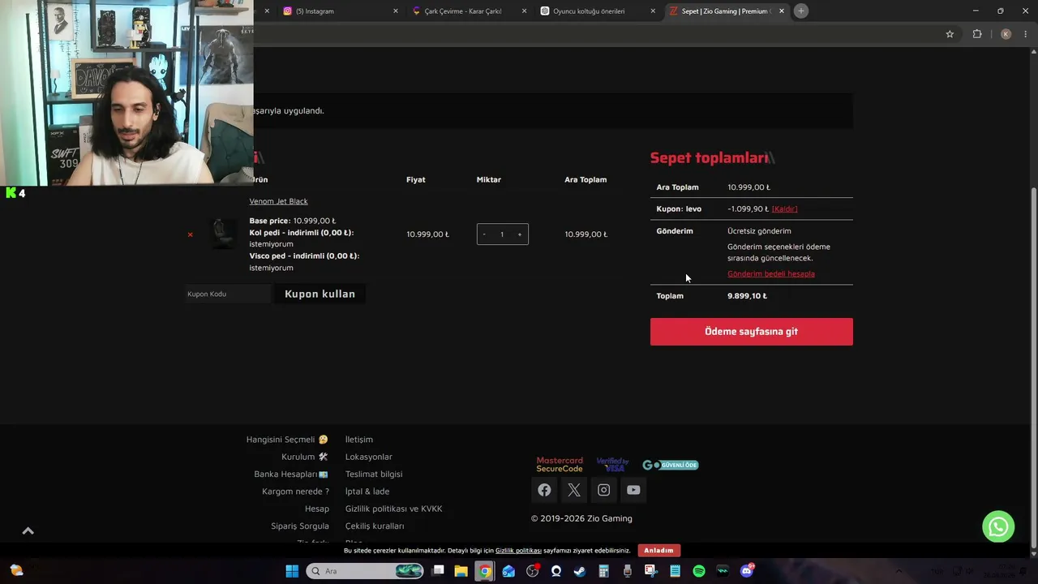Bookmark this page with star icon

click(x=950, y=34)
